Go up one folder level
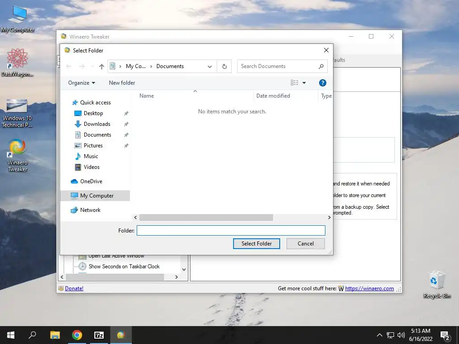 coord(102,66)
